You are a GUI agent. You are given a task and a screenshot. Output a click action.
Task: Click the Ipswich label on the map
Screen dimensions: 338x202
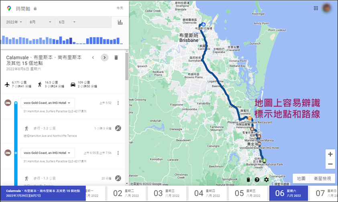[x=142, y=66]
